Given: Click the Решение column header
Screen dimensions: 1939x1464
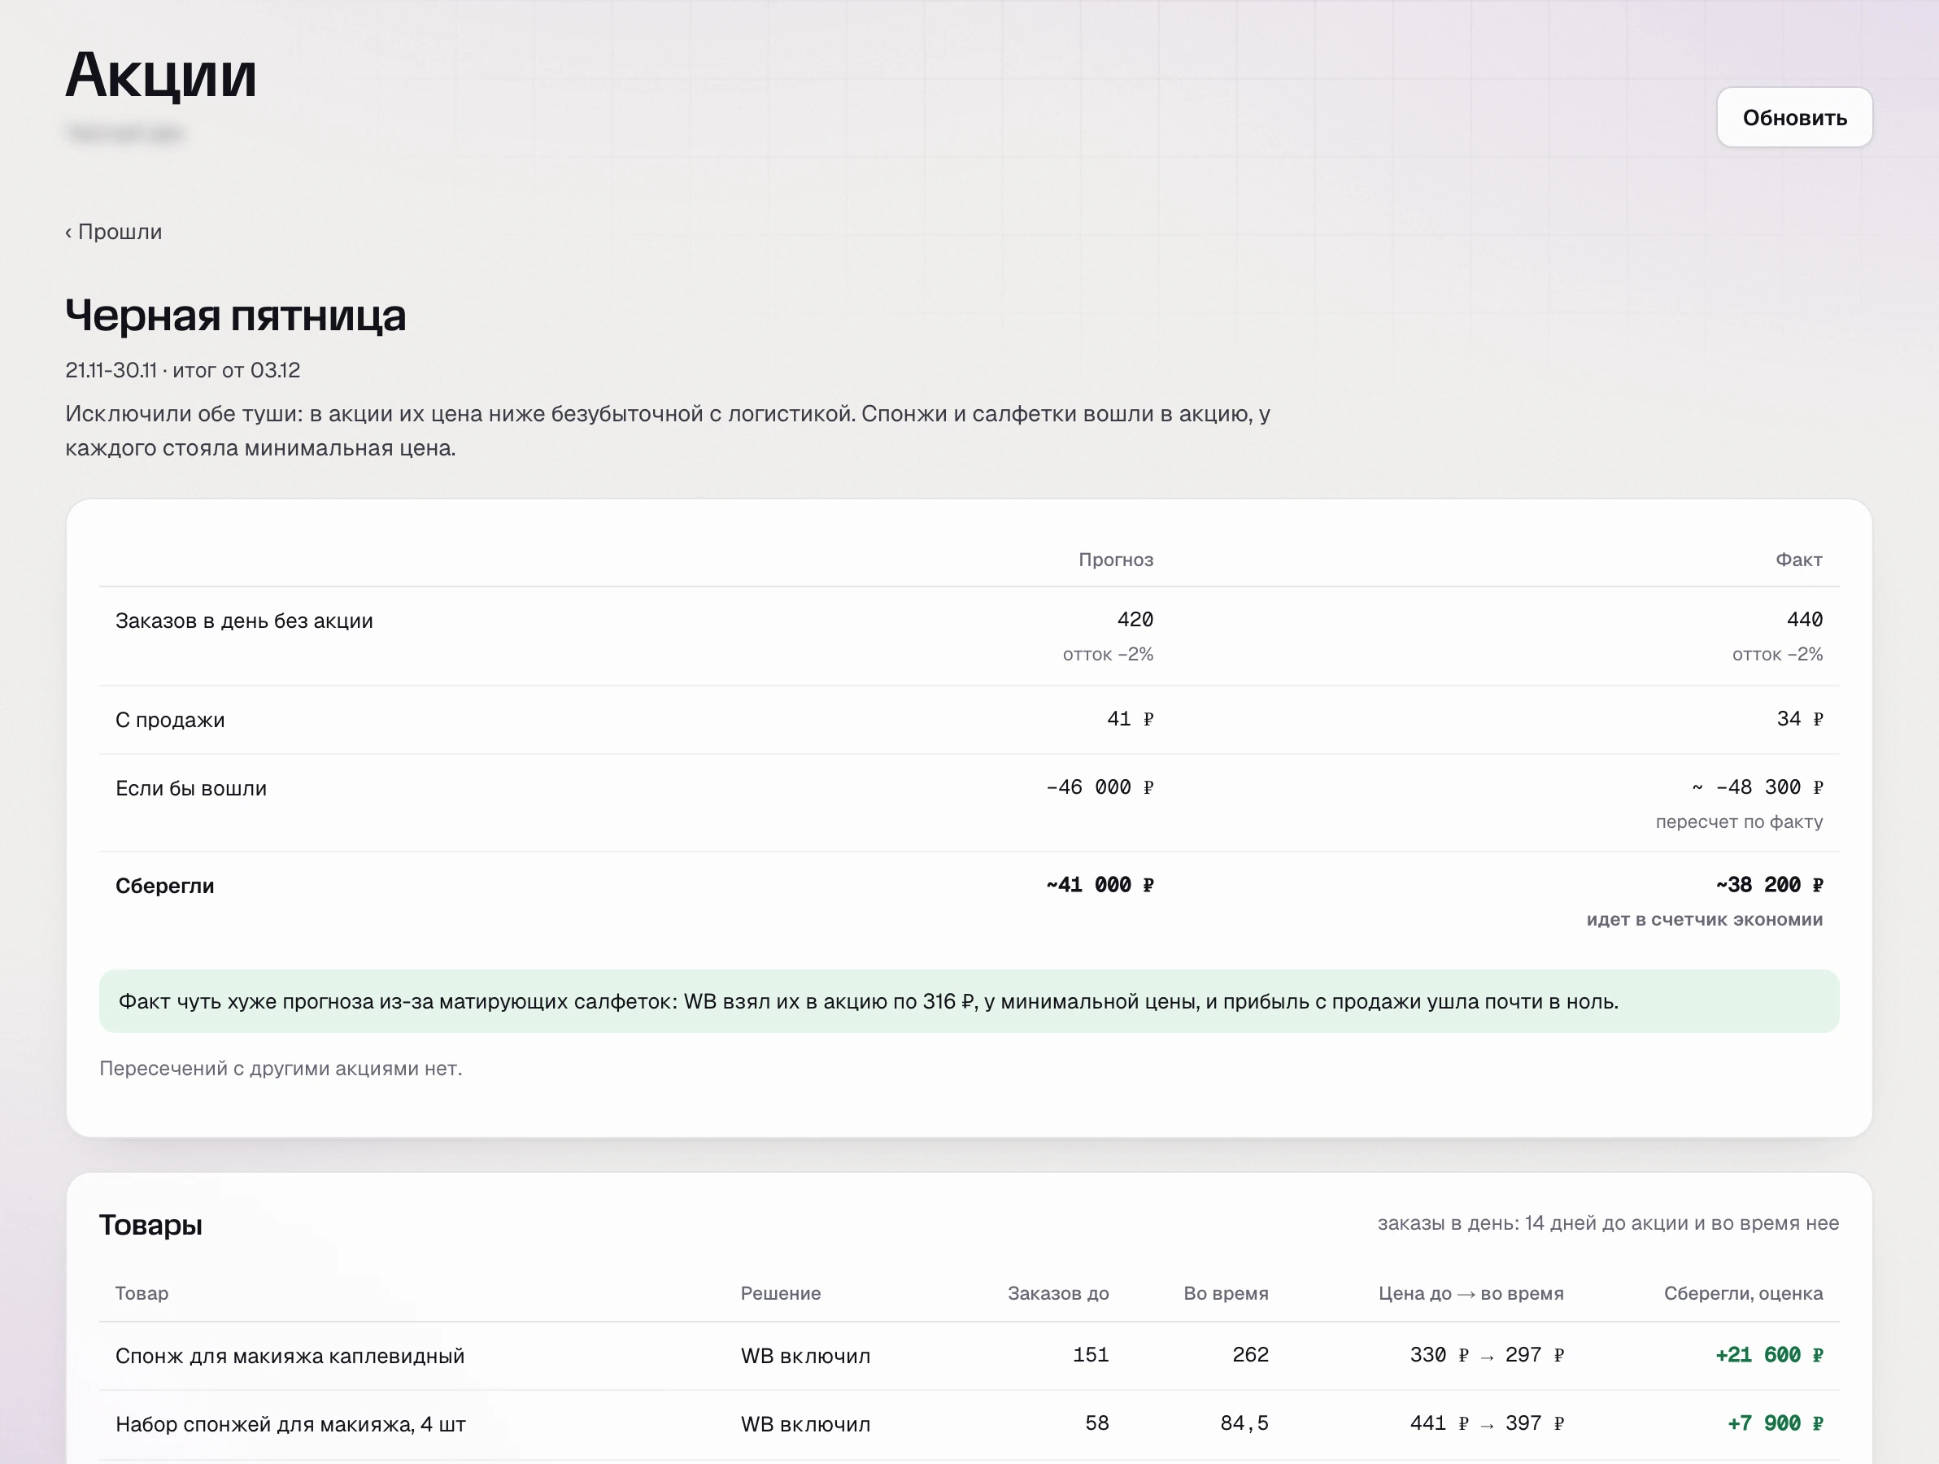Looking at the screenshot, I should point(780,1293).
